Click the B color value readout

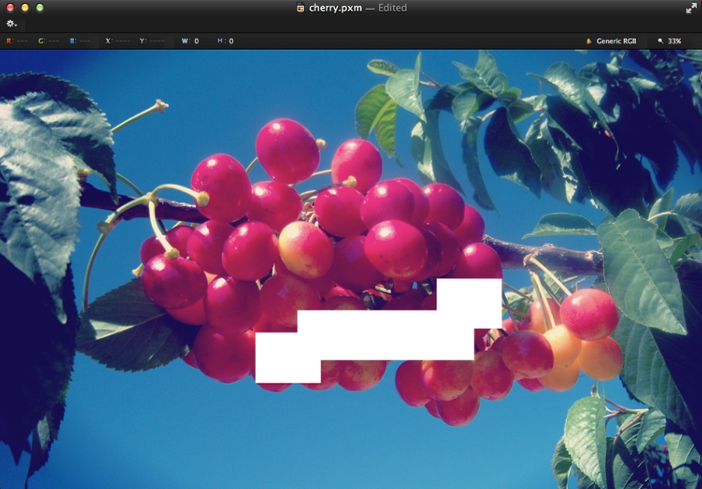[x=80, y=41]
